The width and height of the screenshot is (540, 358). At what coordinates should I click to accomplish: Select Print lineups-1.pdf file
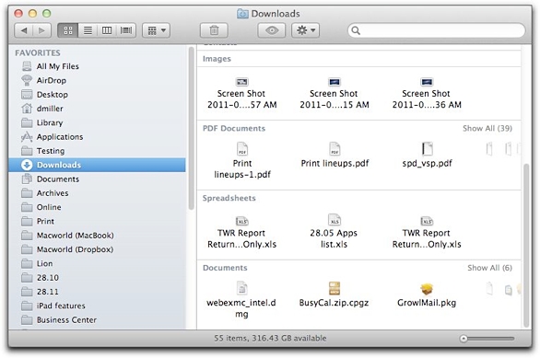[242, 161]
